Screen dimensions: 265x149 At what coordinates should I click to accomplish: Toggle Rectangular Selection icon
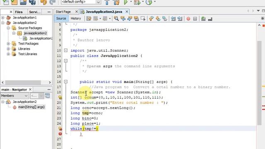[x=143, y=19]
